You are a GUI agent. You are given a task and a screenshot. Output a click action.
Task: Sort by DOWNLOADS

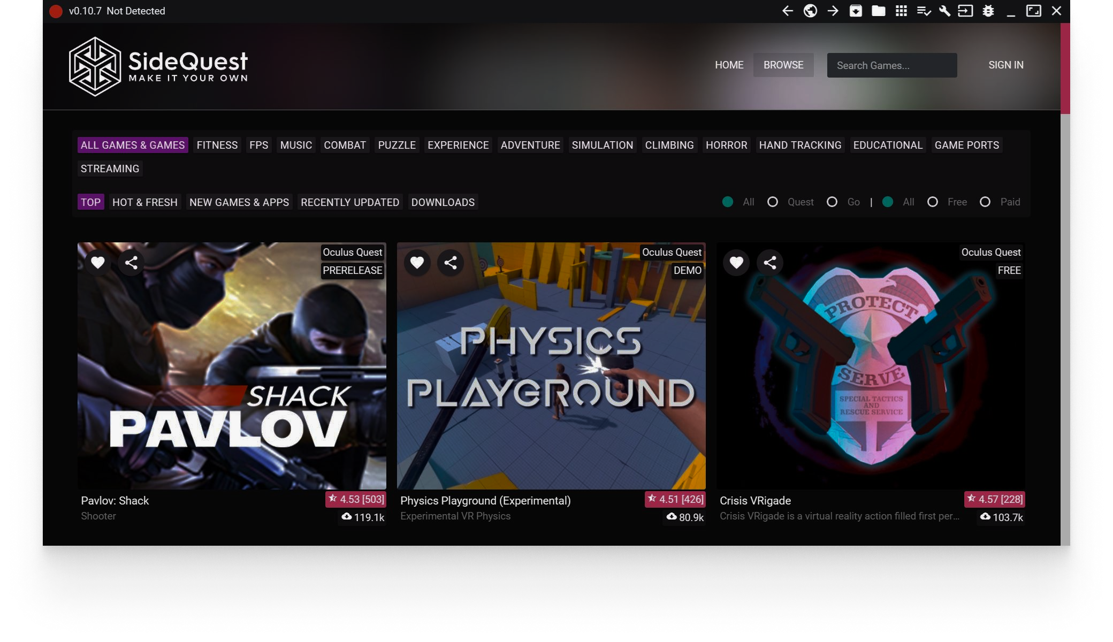point(443,202)
